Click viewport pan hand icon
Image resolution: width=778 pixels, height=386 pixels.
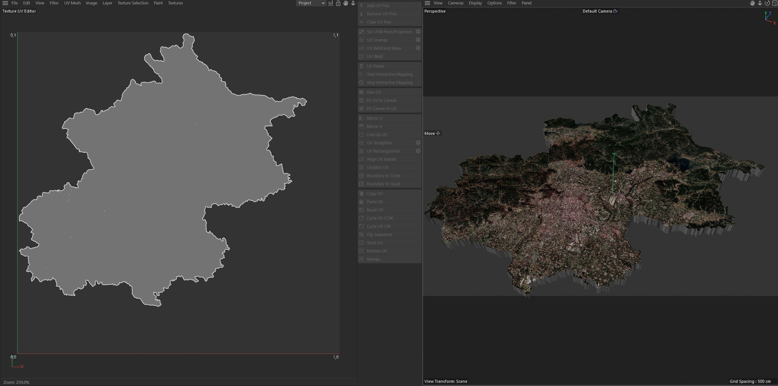752,3
